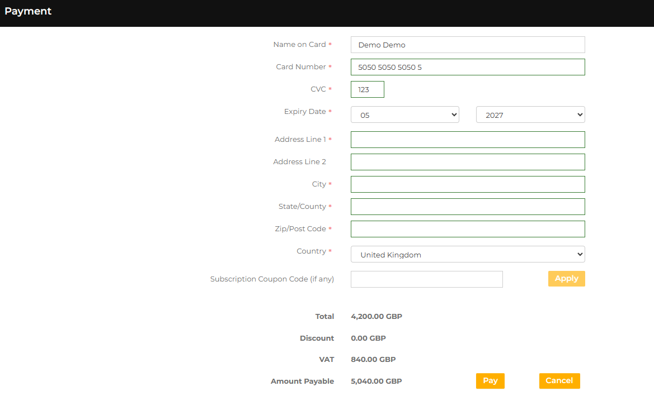Click the State/County input field

pyautogui.click(x=467, y=207)
